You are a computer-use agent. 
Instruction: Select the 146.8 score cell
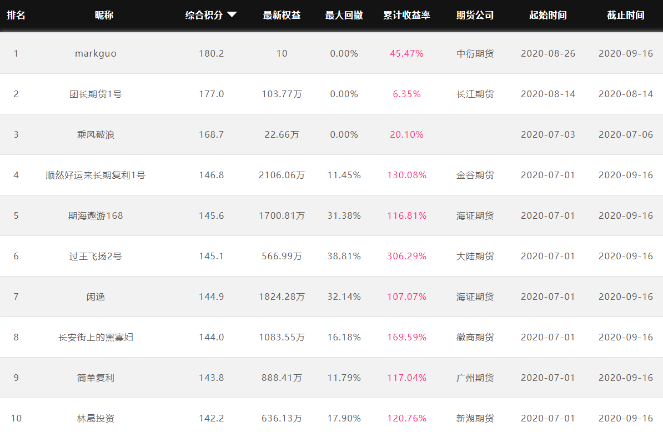(x=212, y=175)
